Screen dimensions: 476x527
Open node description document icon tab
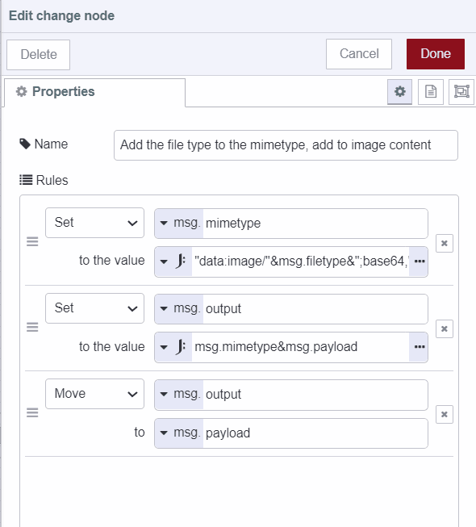[431, 92]
